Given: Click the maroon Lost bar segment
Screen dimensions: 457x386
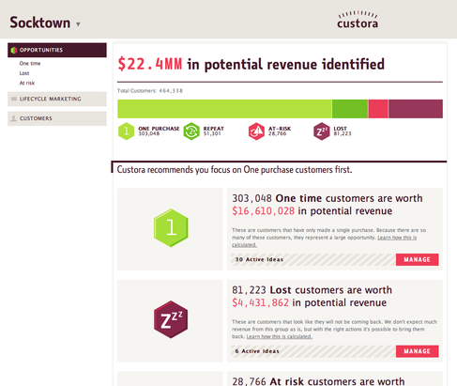Looking at the screenshot, I should (x=416, y=109).
